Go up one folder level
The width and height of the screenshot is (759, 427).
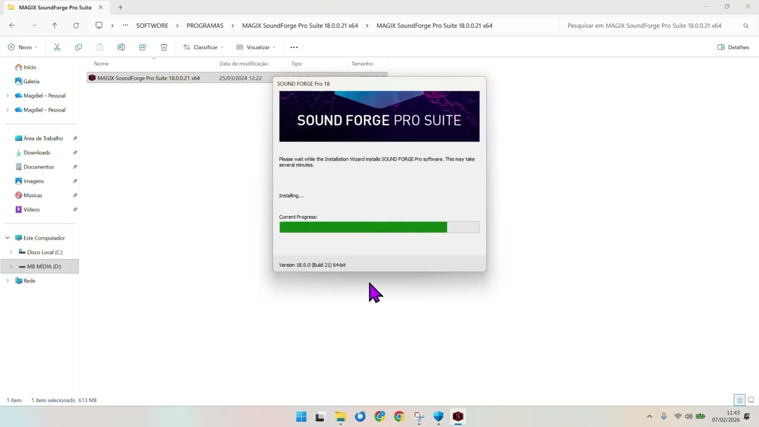click(x=55, y=26)
